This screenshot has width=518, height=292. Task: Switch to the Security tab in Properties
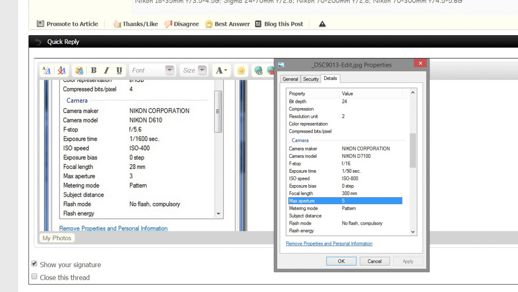pos(311,79)
